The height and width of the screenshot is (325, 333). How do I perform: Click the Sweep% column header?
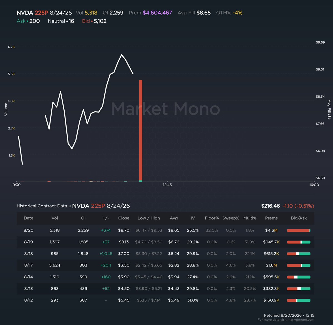pyautogui.click(x=231, y=218)
